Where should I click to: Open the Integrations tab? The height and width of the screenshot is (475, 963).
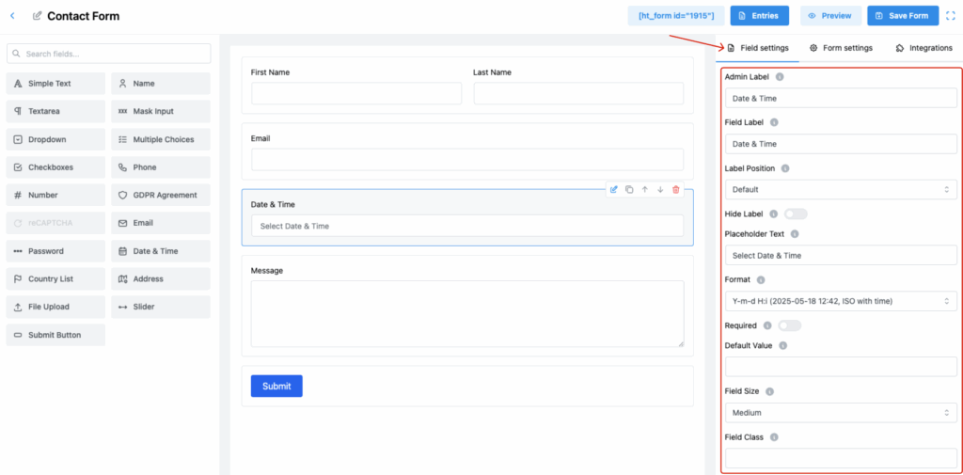pyautogui.click(x=924, y=48)
